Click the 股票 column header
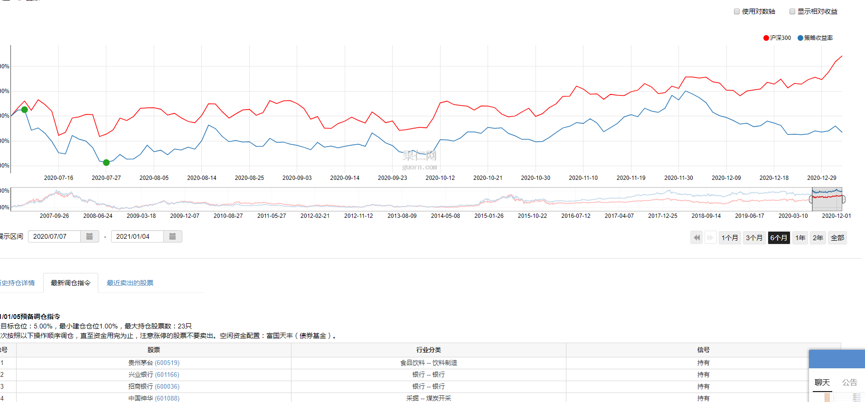The width and height of the screenshot is (865, 402). pyautogui.click(x=154, y=350)
